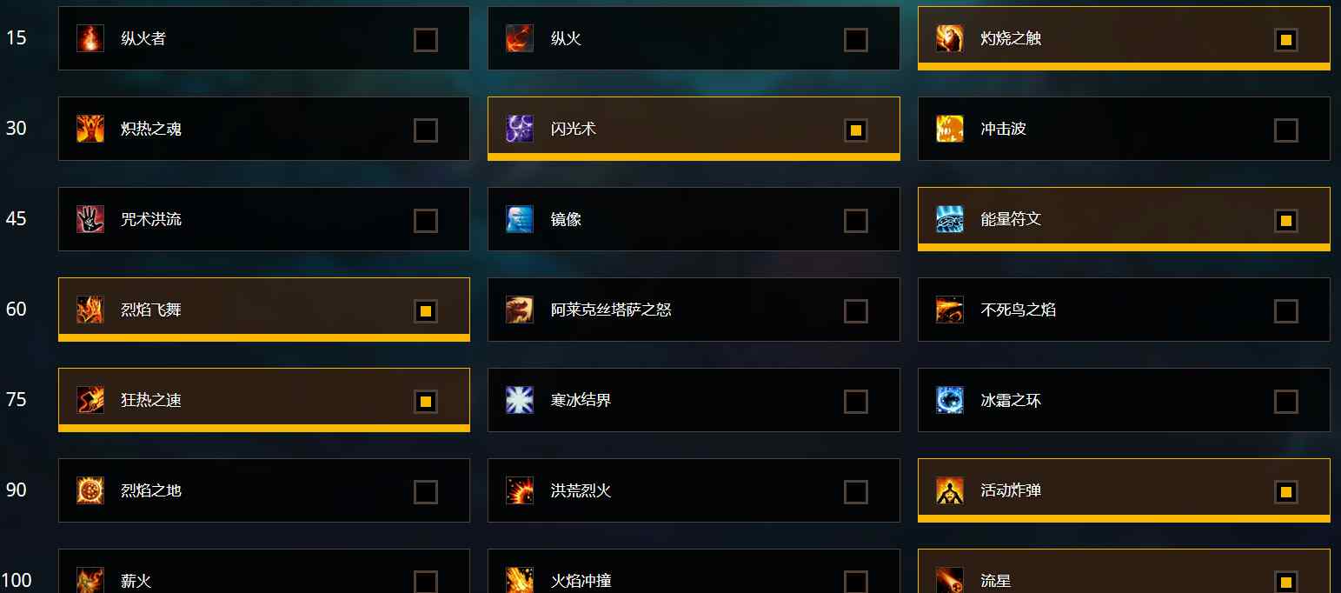1341x593 pixels.
Task: Choose the 洪荒烈火 talent row
Action: click(694, 490)
